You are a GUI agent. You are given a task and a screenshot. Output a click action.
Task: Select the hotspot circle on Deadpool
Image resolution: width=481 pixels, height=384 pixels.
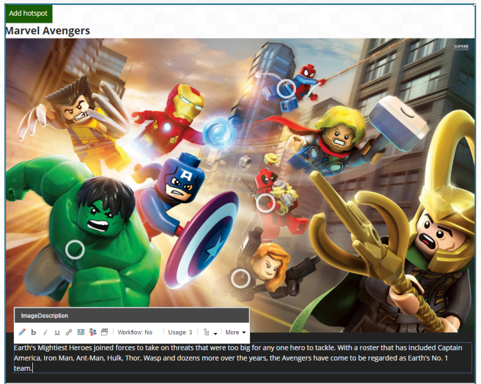[265, 202]
